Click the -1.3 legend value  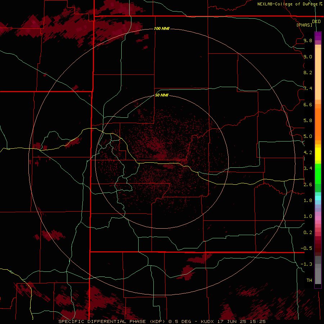pyautogui.click(x=306, y=264)
